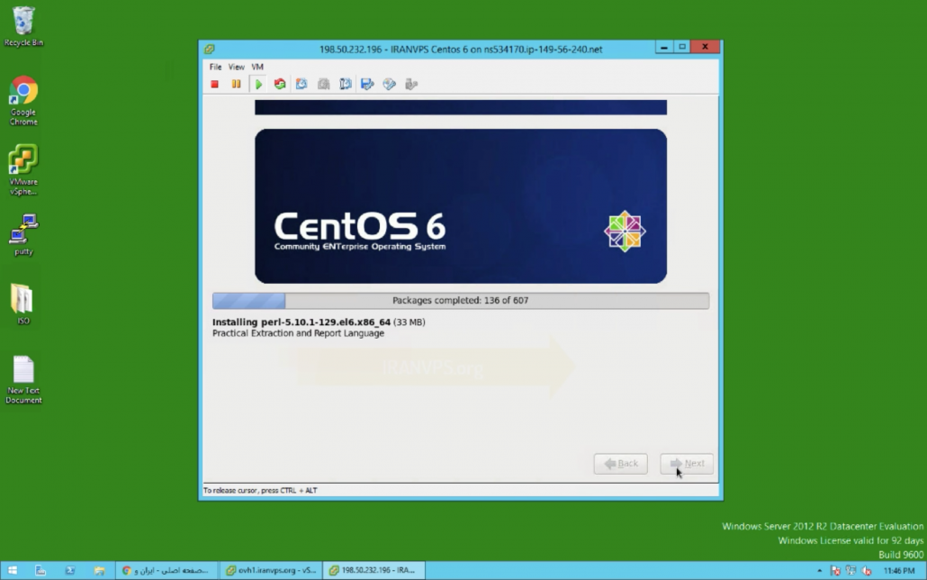Image resolution: width=927 pixels, height=580 pixels.
Task: Open the VM menu
Action: pyautogui.click(x=257, y=67)
